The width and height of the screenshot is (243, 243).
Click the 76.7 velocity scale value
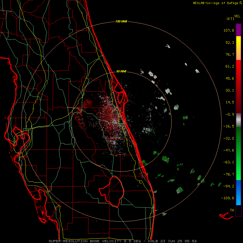[230, 54]
